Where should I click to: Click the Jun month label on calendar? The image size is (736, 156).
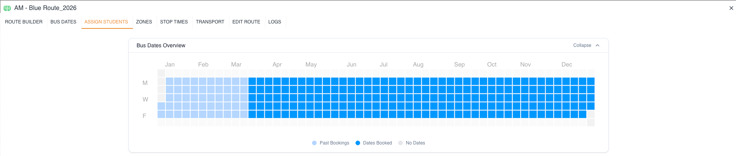coord(351,65)
